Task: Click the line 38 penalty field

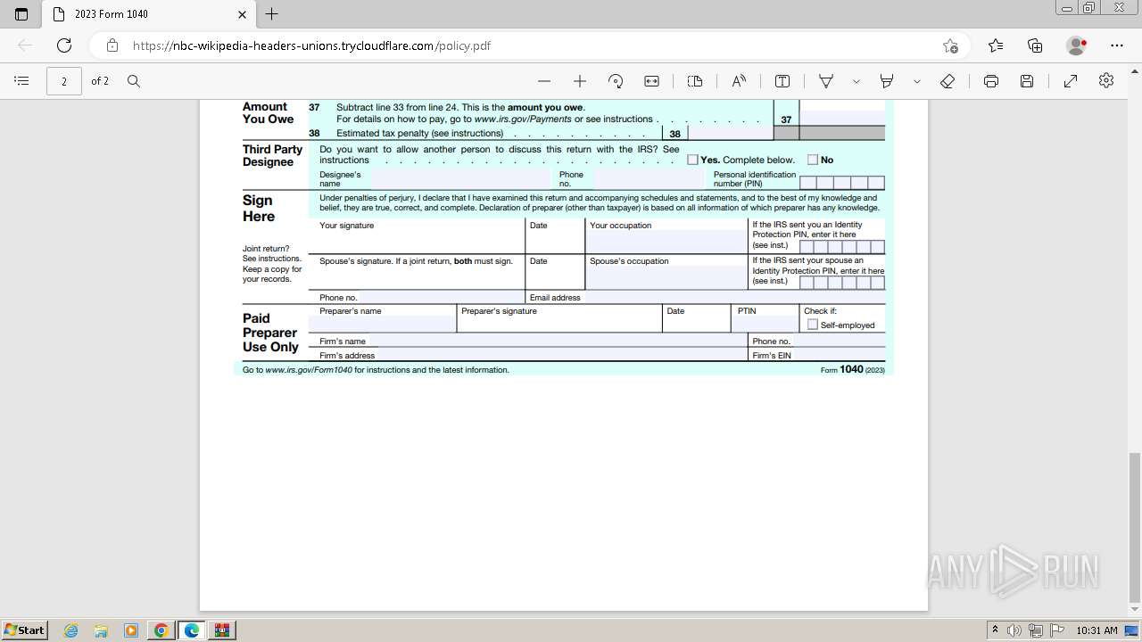Action: click(x=731, y=133)
